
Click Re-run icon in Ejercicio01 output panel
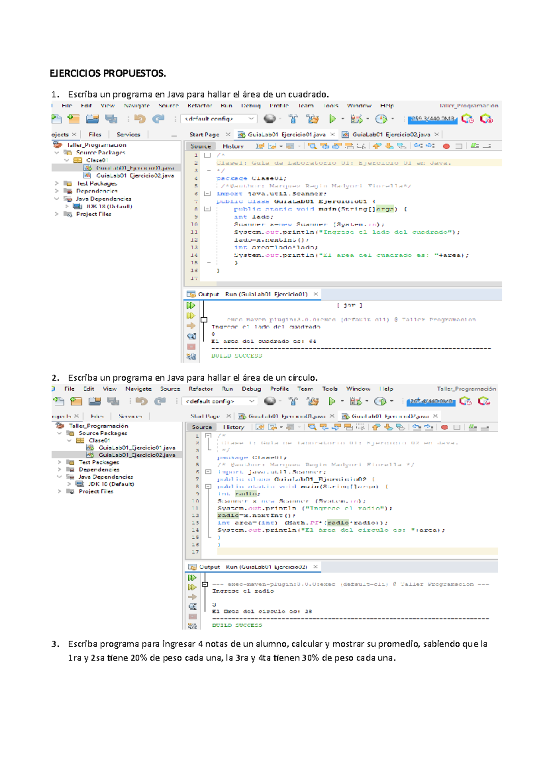click(191, 305)
